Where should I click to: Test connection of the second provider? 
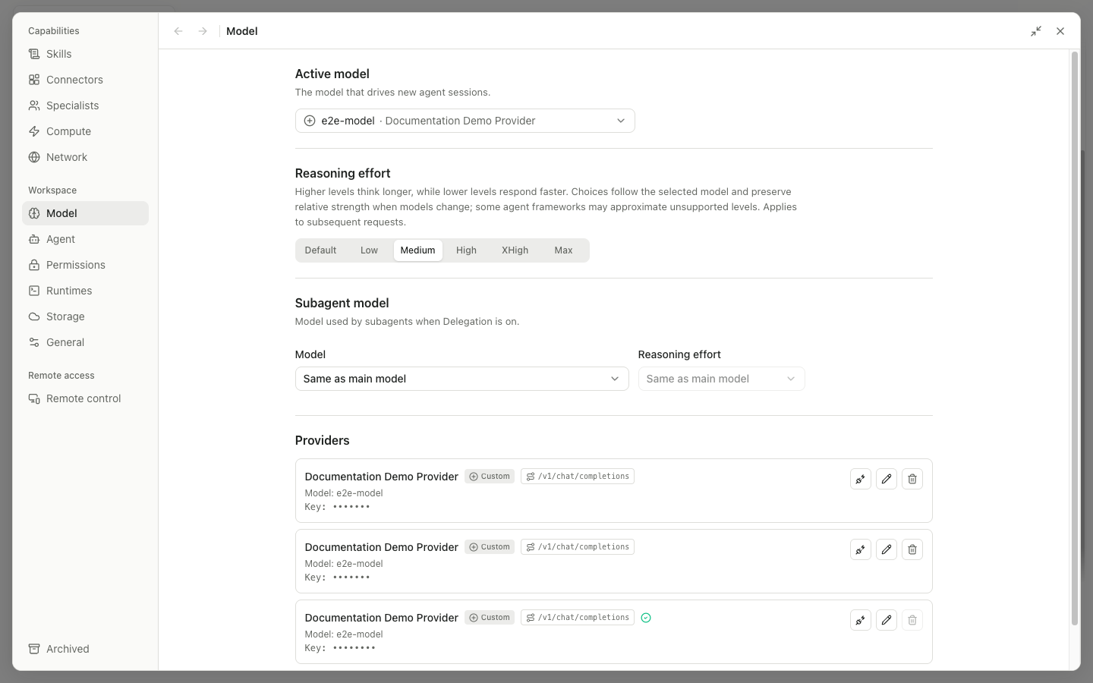860,549
